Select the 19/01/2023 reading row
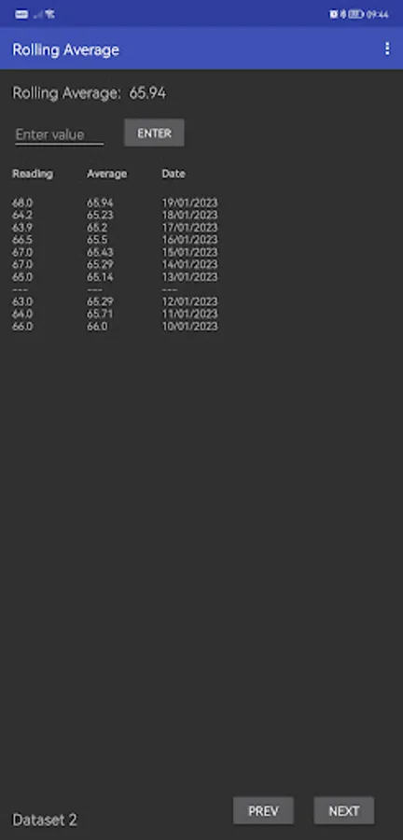403x840 pixels. (x=115, y=203)
